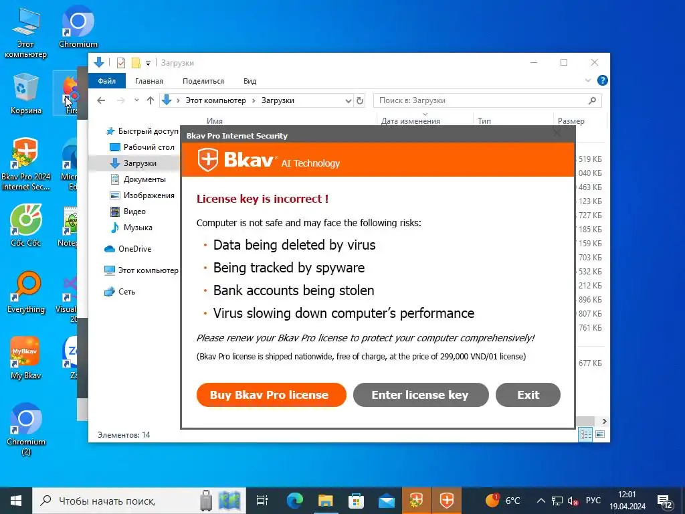Viewport: 685px width, 514px height.
Task: Select Сеть in navigation pane
Action: coord(120,292)
